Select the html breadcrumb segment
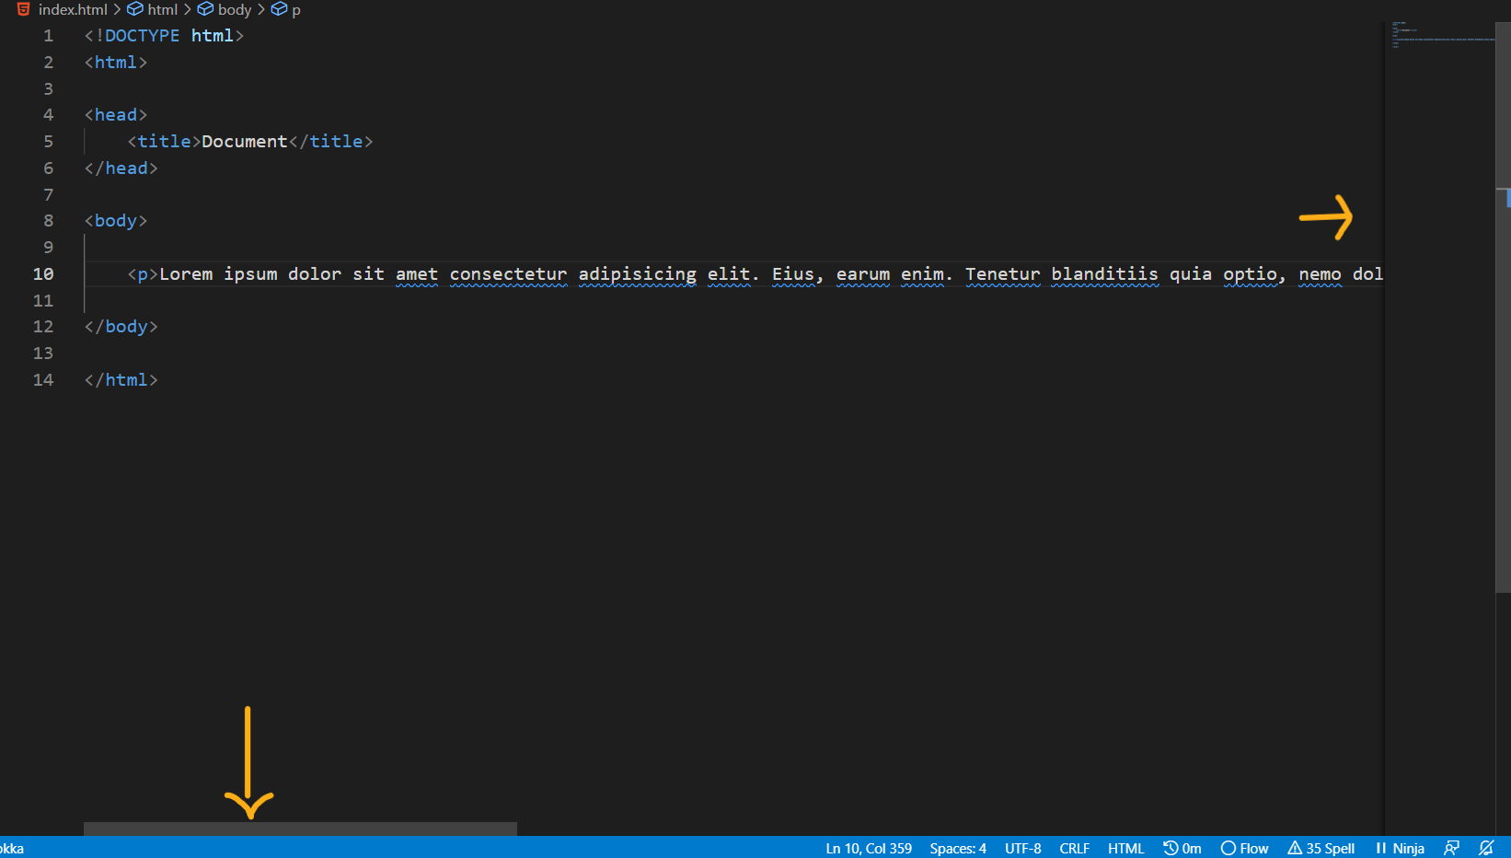The width and height of the screenshot is (1511, 858). [x=163, y=9]
